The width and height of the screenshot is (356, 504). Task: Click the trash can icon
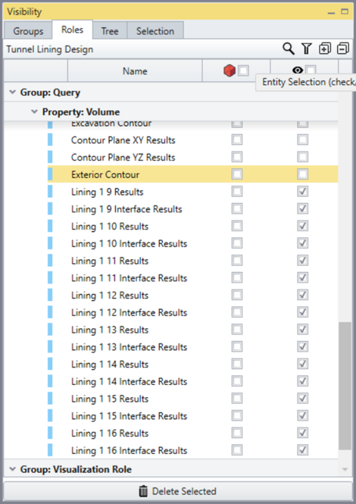pos(143,491)
